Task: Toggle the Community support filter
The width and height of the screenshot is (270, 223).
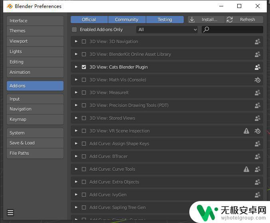Action: 127,20
